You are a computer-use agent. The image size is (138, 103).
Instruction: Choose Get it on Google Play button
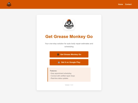tap(69, 62)
